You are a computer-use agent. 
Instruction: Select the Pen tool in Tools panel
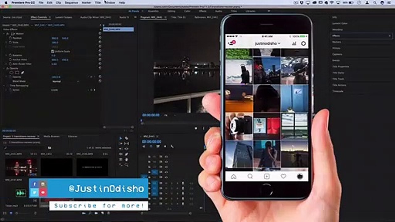[x=127, y=154]
